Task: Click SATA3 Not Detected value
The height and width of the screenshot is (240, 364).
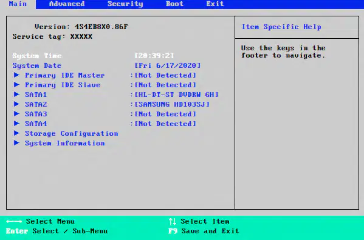Action: (x=165, y=114)
